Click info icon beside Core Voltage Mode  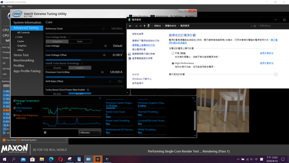point(69,37)
